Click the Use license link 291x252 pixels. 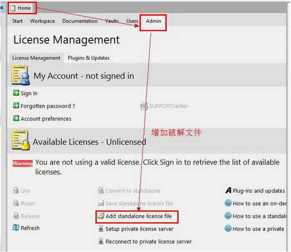(25, 191)
